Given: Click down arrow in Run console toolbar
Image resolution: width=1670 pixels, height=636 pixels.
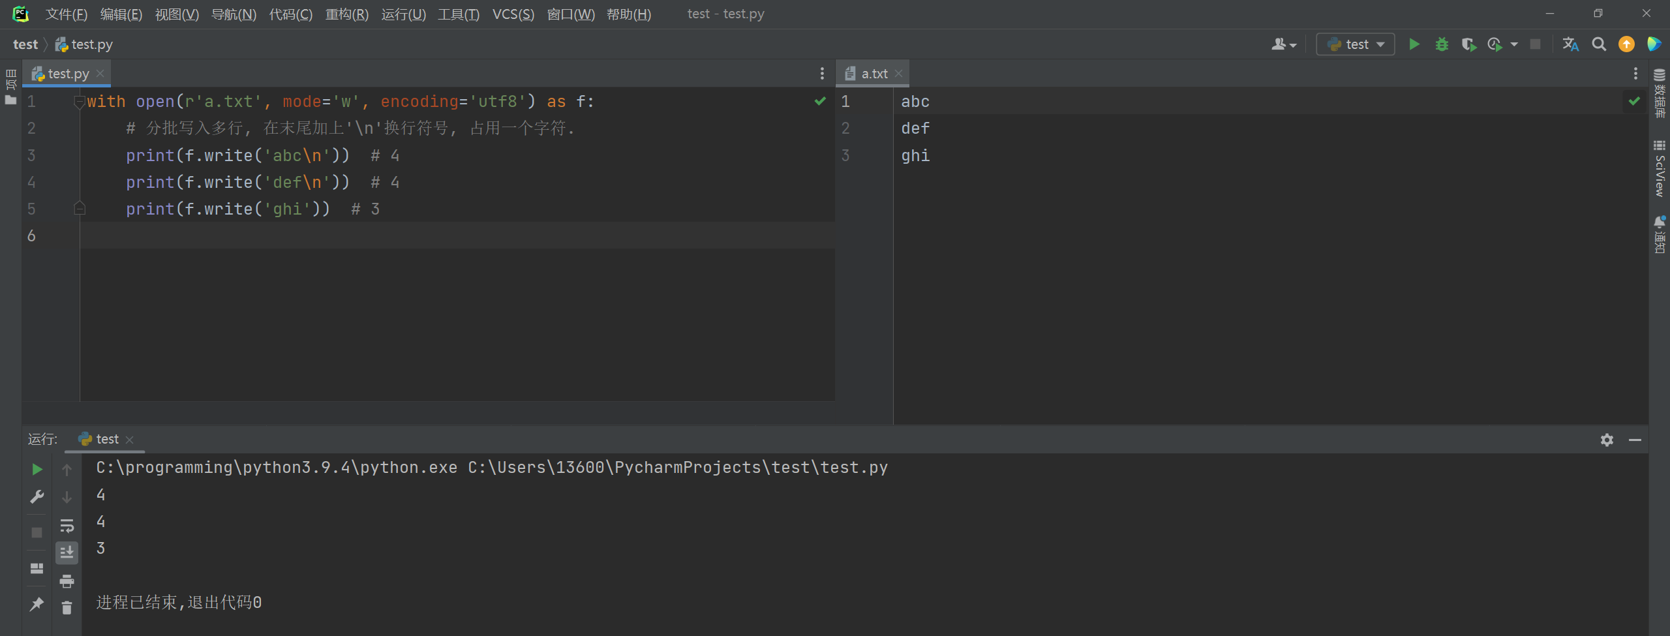Looking at the screenshot, I should [x=67, y=497].
